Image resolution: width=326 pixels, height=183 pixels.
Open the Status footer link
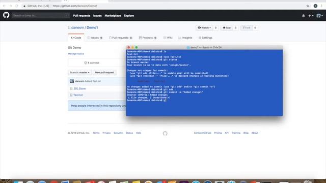point(129,133)
